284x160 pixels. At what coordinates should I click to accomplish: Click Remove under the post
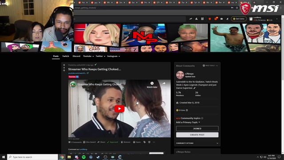click(x=126, y=142)
